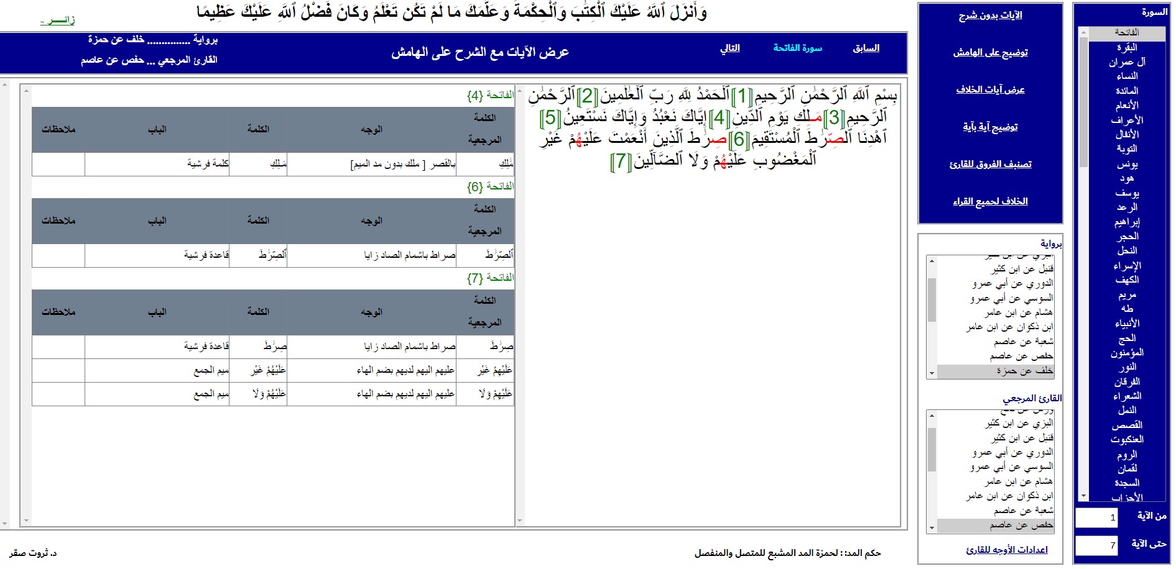
Task: Click the من الآية input field
Action: click(x=1096, y=517)
